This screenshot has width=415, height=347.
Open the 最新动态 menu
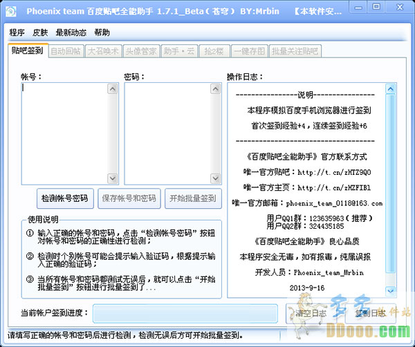pyautogui.click(x=71, y=32)
